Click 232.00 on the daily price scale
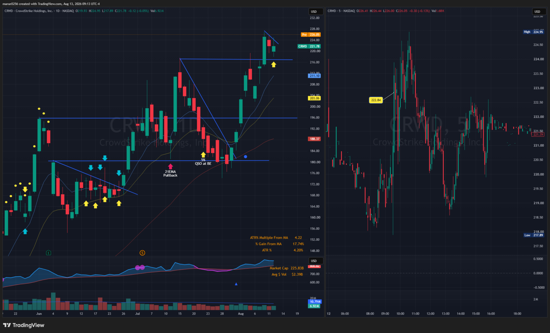Image resolution: width=550 pixels, height=333 pixels. pyautogui.click(x=315, y=18)
